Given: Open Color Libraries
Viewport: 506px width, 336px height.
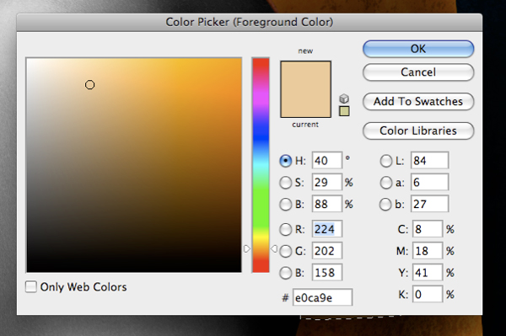Looking at the screenshot, I should [418, 131].
